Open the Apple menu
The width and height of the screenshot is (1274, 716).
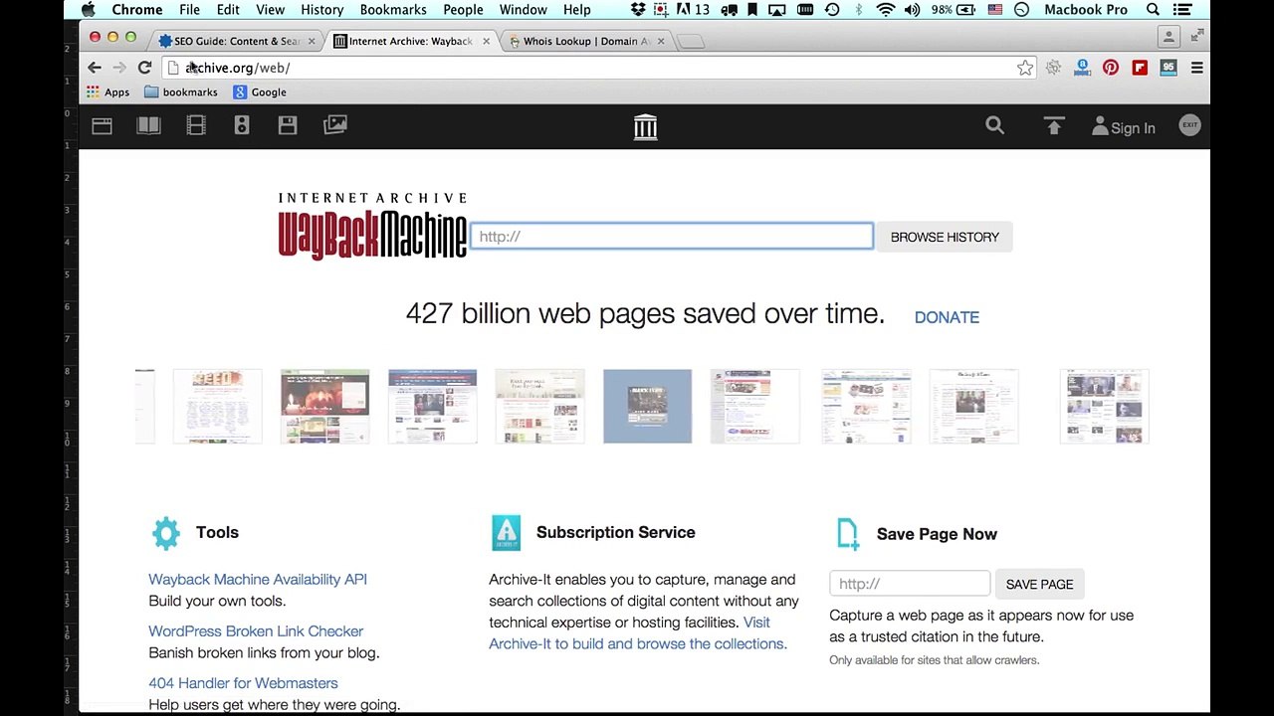(x=88, y=10)
